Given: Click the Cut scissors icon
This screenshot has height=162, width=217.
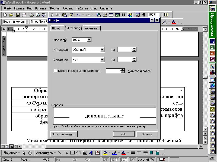Looking at the screenshot, I should [x=52, y=15].
